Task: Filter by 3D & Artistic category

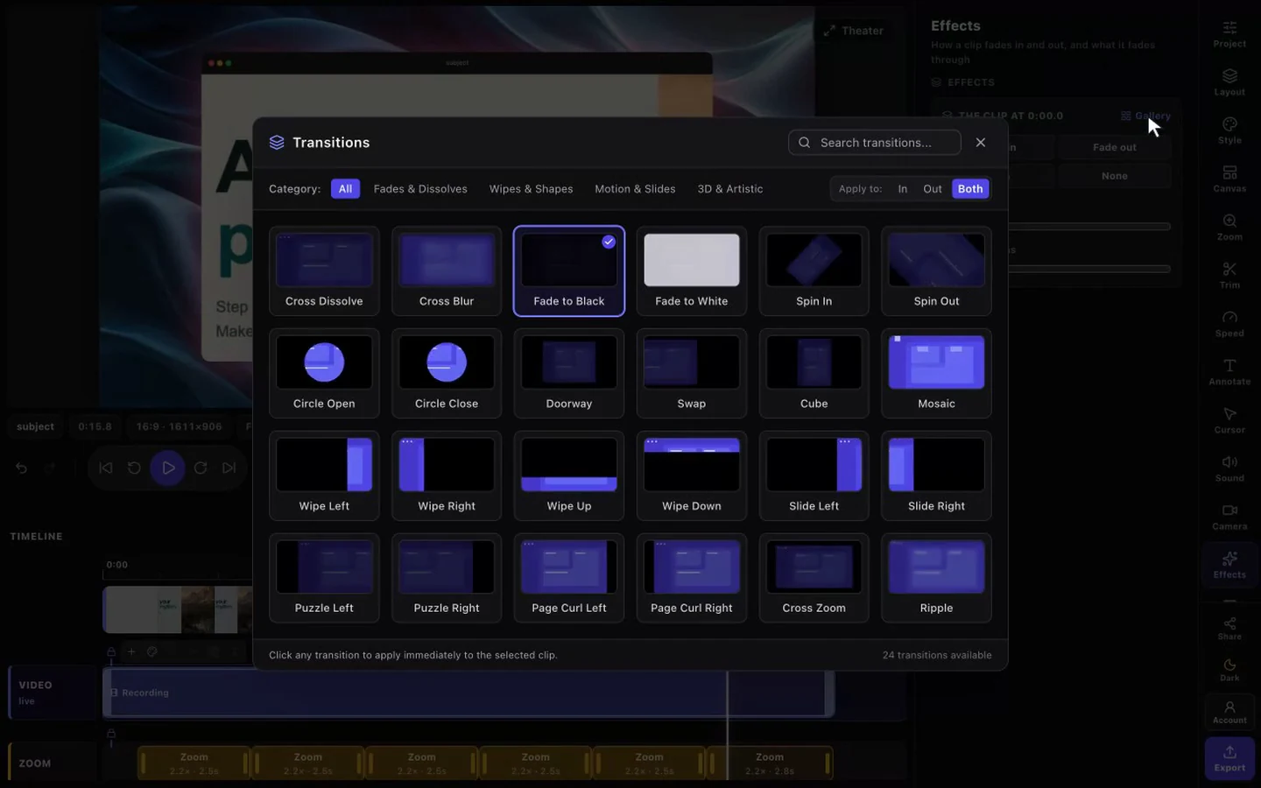Action: coord(729,188)
